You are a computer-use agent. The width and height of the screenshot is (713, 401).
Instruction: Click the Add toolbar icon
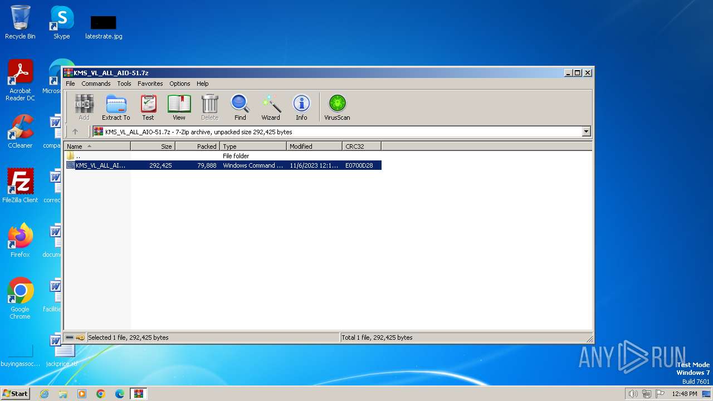pos(84,107)
